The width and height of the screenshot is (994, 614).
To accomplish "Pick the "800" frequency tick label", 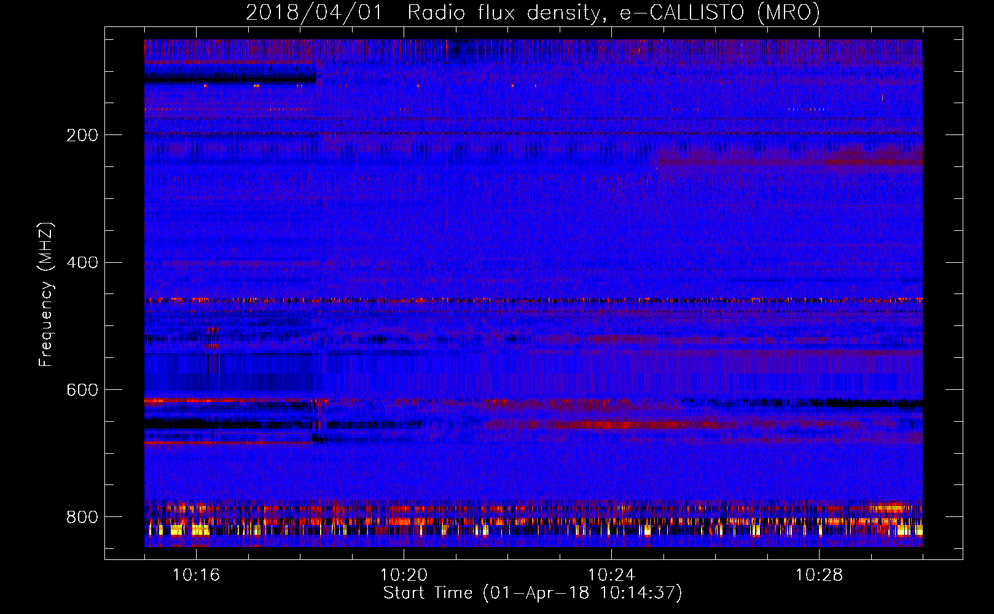I will [x=82, y=517].
